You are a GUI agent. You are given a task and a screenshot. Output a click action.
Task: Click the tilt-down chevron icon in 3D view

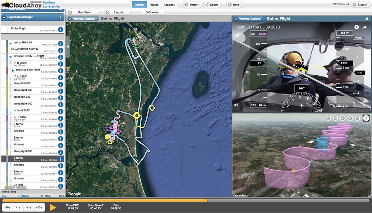[328, 118]
